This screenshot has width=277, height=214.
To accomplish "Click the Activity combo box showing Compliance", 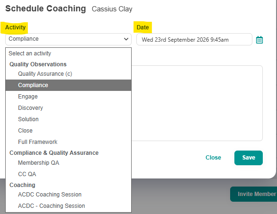I will 68,39.
